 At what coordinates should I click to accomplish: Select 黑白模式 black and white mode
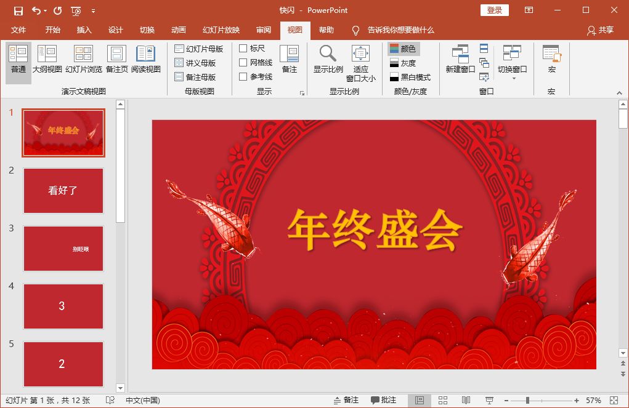pos(410,77)
